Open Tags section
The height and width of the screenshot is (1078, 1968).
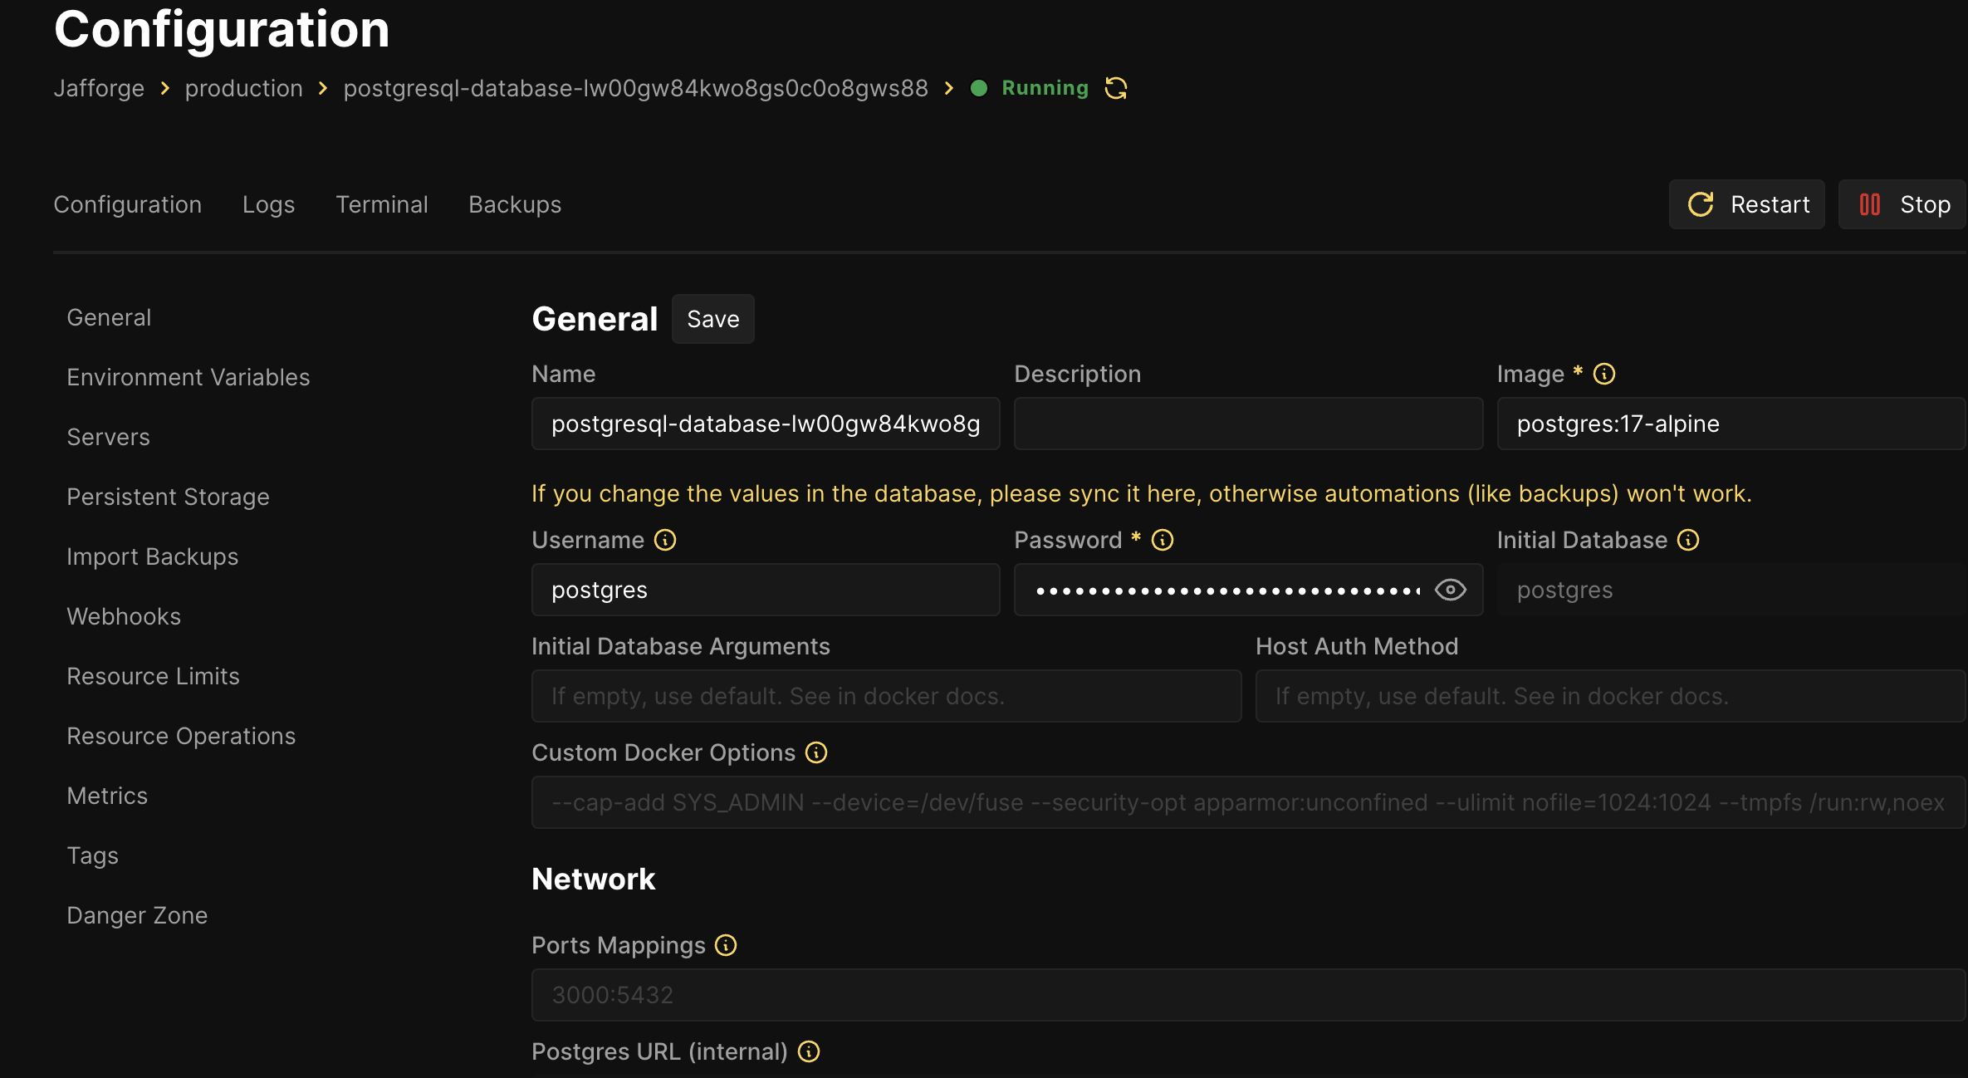tap(93, 855)
